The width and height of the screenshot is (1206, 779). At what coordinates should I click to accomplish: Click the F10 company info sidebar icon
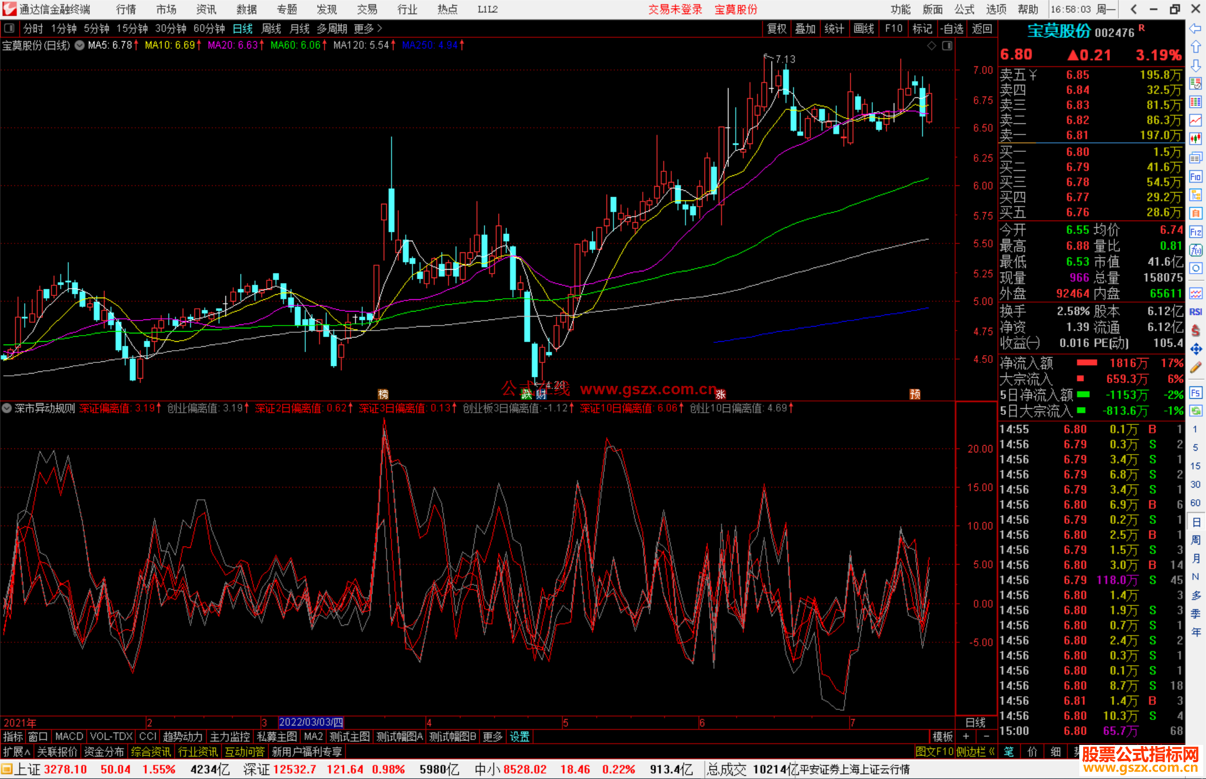point(1195,177)
